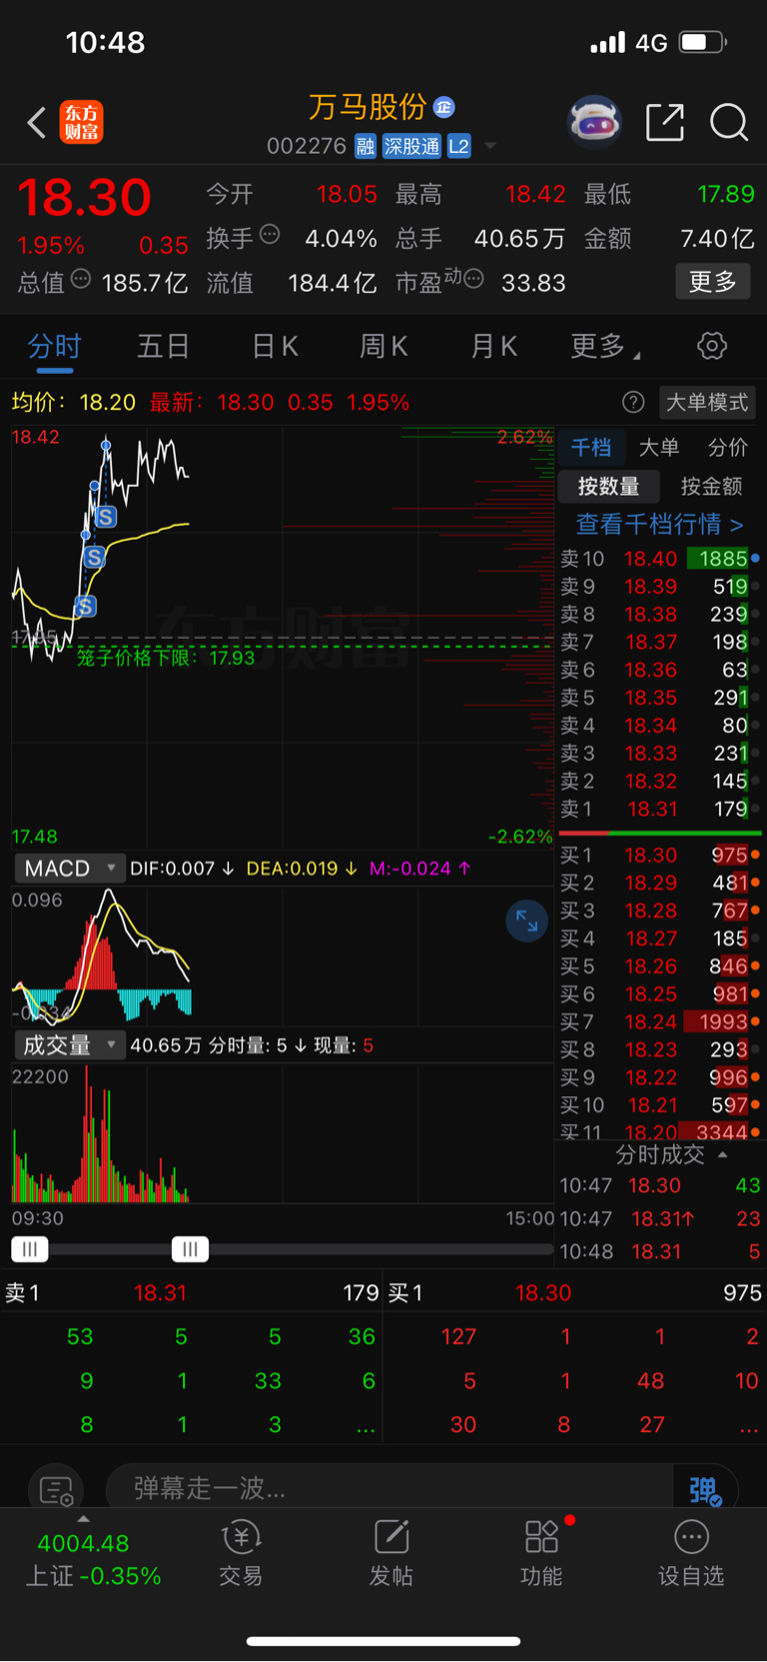Screen dimensions: 767x1662
Task: Open the 成交量 indicator dropdown
Action: 70,1045
